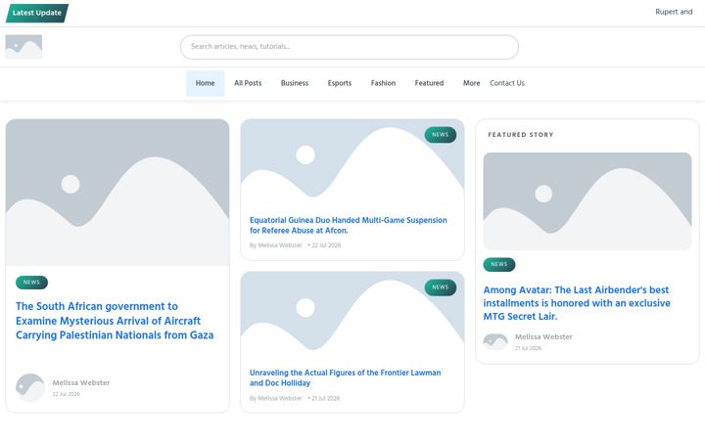Read Frontier Lawman and Doc Holliday article

pos(346,377)
